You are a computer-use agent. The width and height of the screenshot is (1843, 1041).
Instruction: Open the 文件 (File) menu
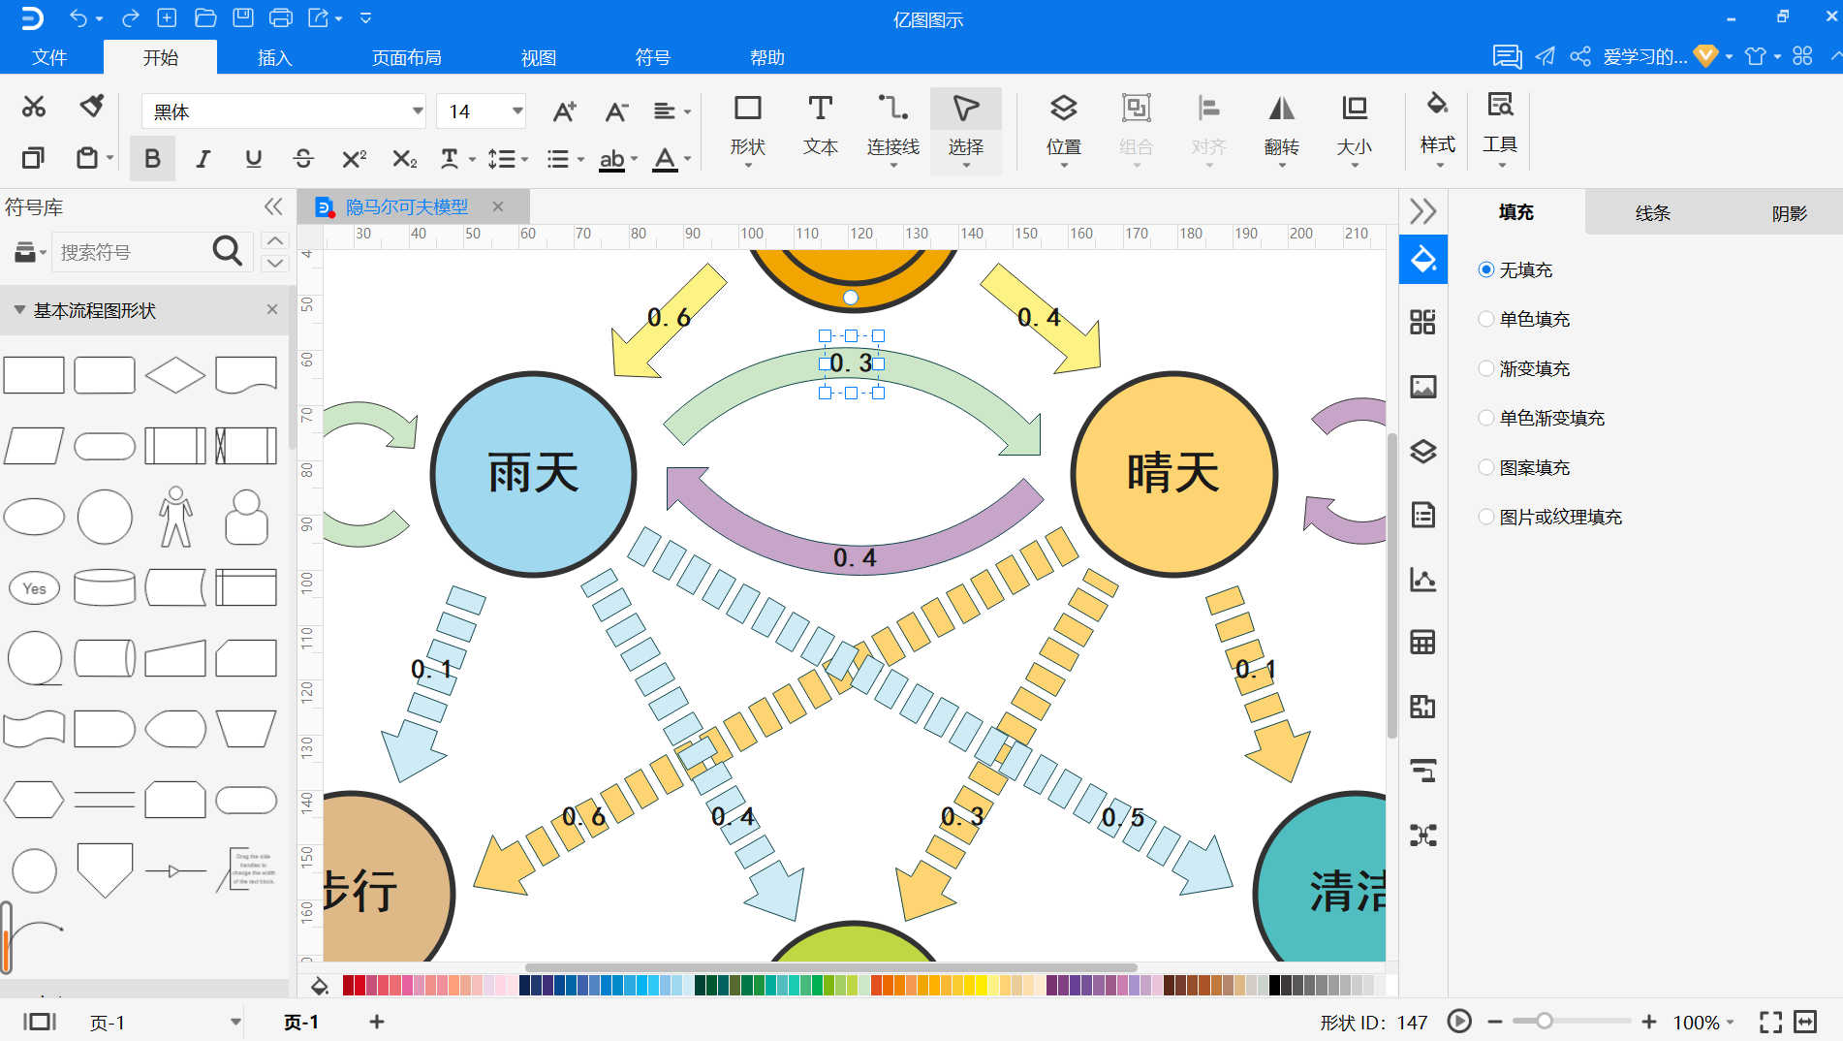pos(49,57)
